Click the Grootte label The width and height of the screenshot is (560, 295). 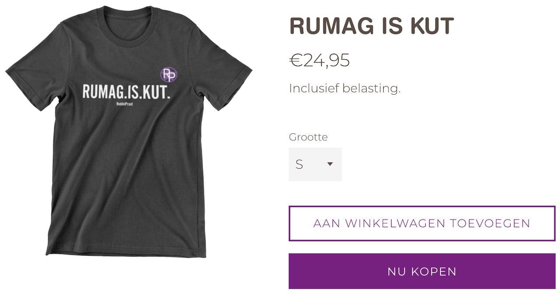308,137
